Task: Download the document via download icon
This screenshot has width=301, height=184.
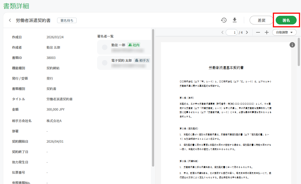Action: pyautogui.click(x=235, y=20)
